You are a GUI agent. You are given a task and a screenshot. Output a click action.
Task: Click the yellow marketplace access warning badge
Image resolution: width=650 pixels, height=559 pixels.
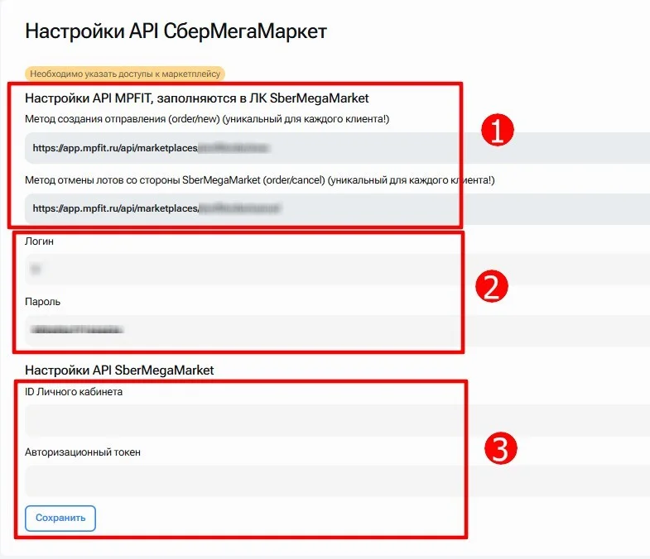tap(125, 74)
